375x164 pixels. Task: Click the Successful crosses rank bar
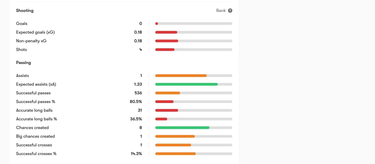(x=194, y=145)
